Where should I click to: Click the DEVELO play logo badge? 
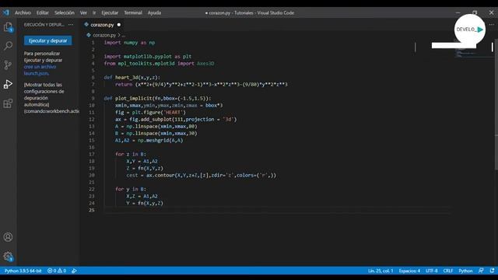[x=470, y=30]
